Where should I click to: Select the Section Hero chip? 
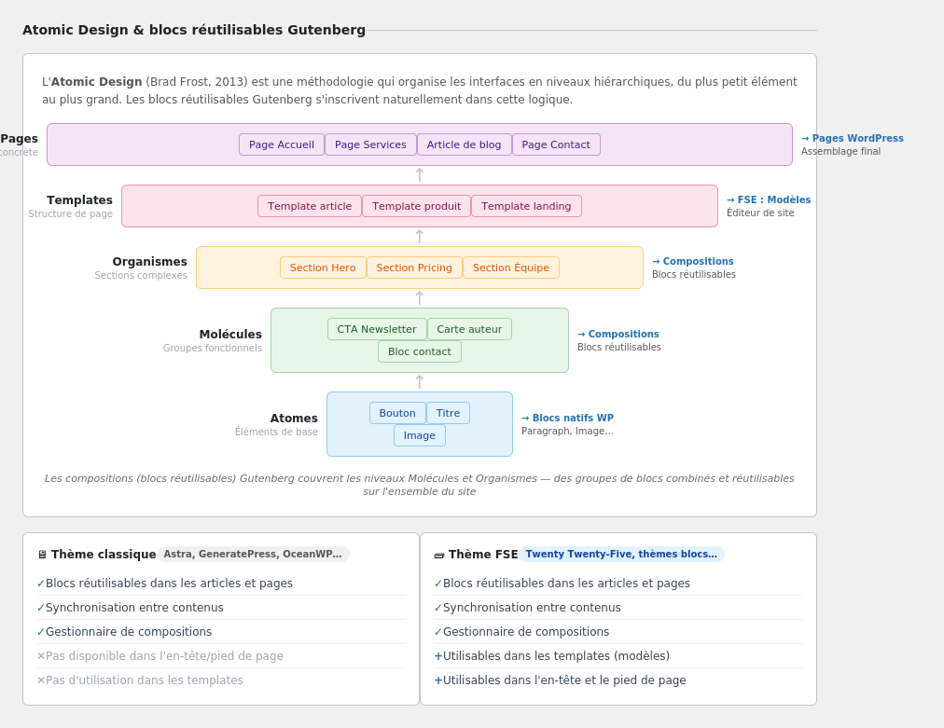coord(323,268)
